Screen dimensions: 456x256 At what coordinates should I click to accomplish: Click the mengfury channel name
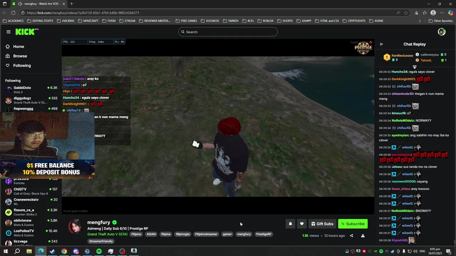point(99,222)
